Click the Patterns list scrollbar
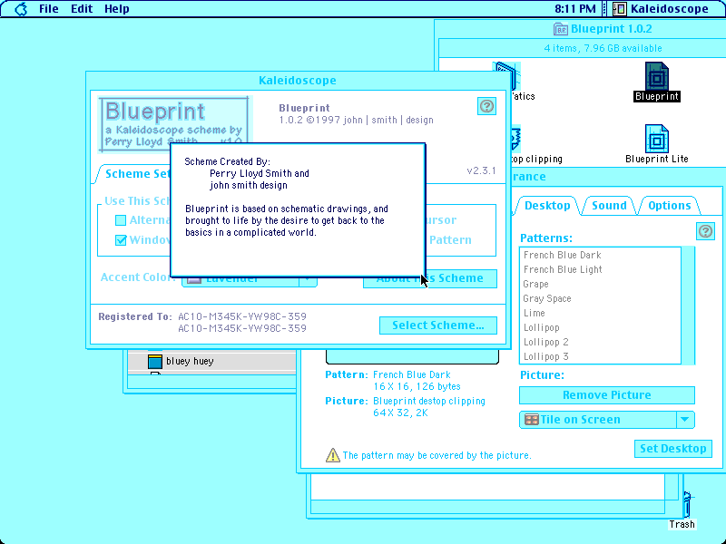Viewport: 726px width, 544px height. [x=688, y=306]
